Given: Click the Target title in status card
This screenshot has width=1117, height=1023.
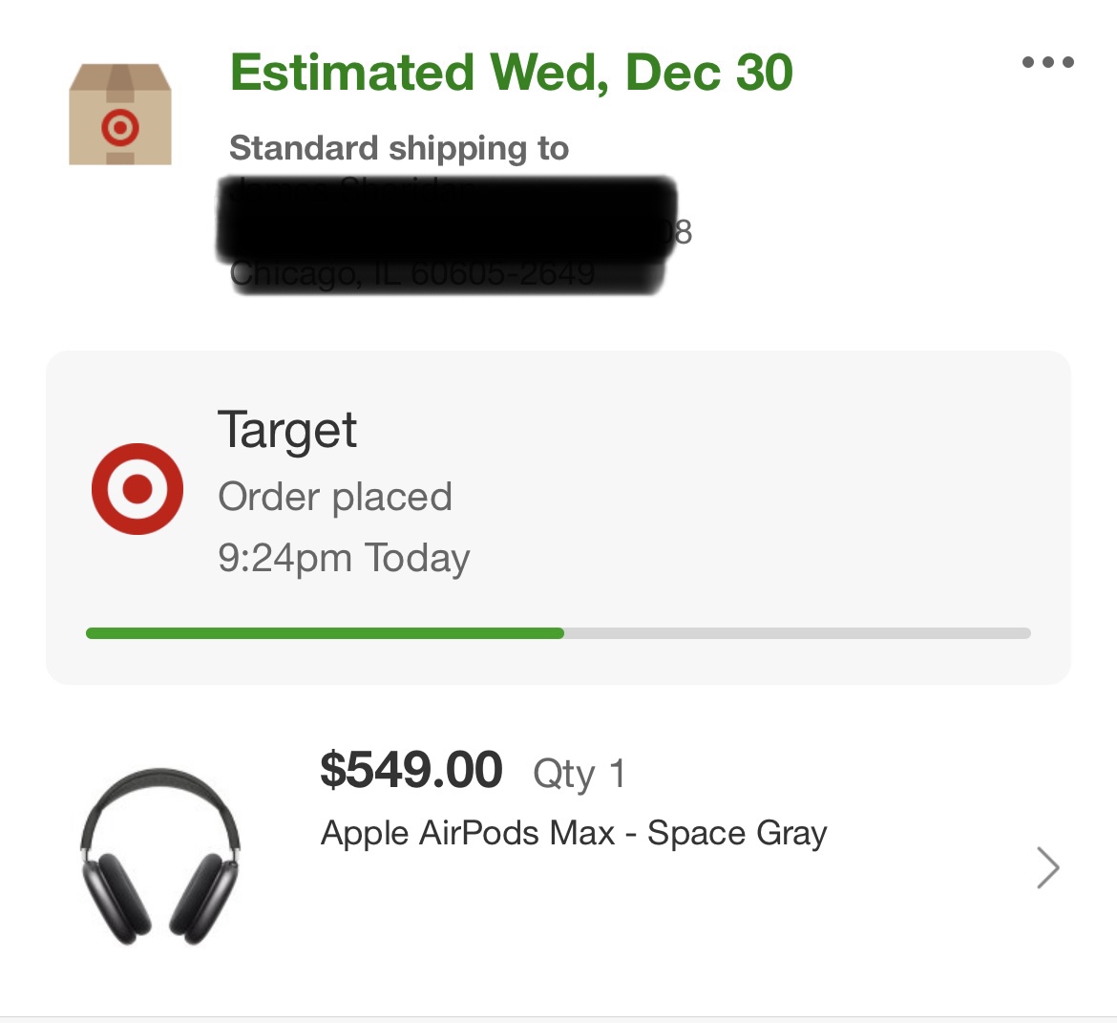Looking at the screenshot, I should click(287, 430).
